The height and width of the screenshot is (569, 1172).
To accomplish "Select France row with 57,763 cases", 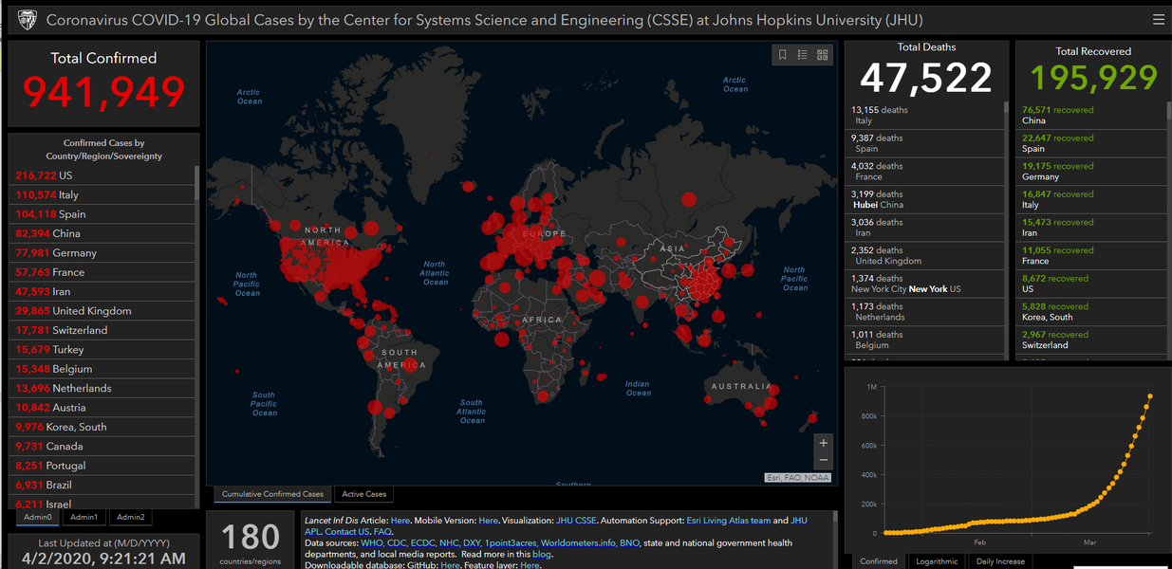I will click(101, 272).
